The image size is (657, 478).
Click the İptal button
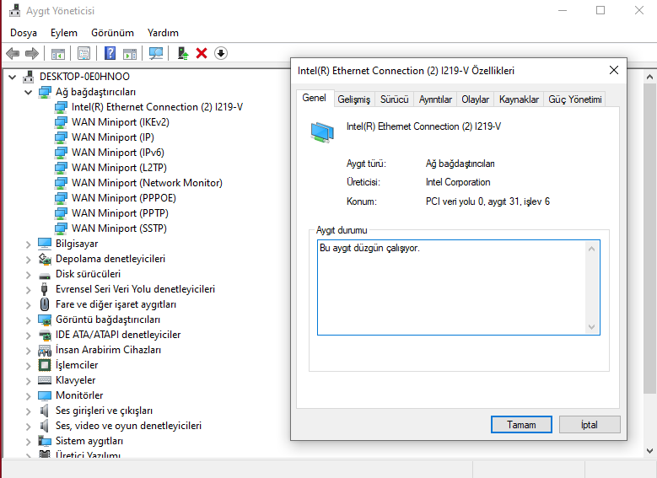[x=590, y=425]
